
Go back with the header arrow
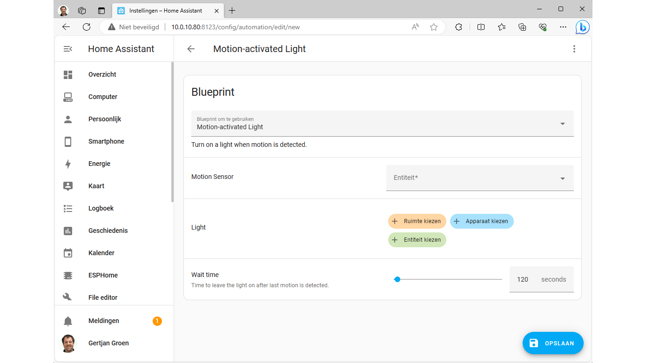tap(191, 49)
